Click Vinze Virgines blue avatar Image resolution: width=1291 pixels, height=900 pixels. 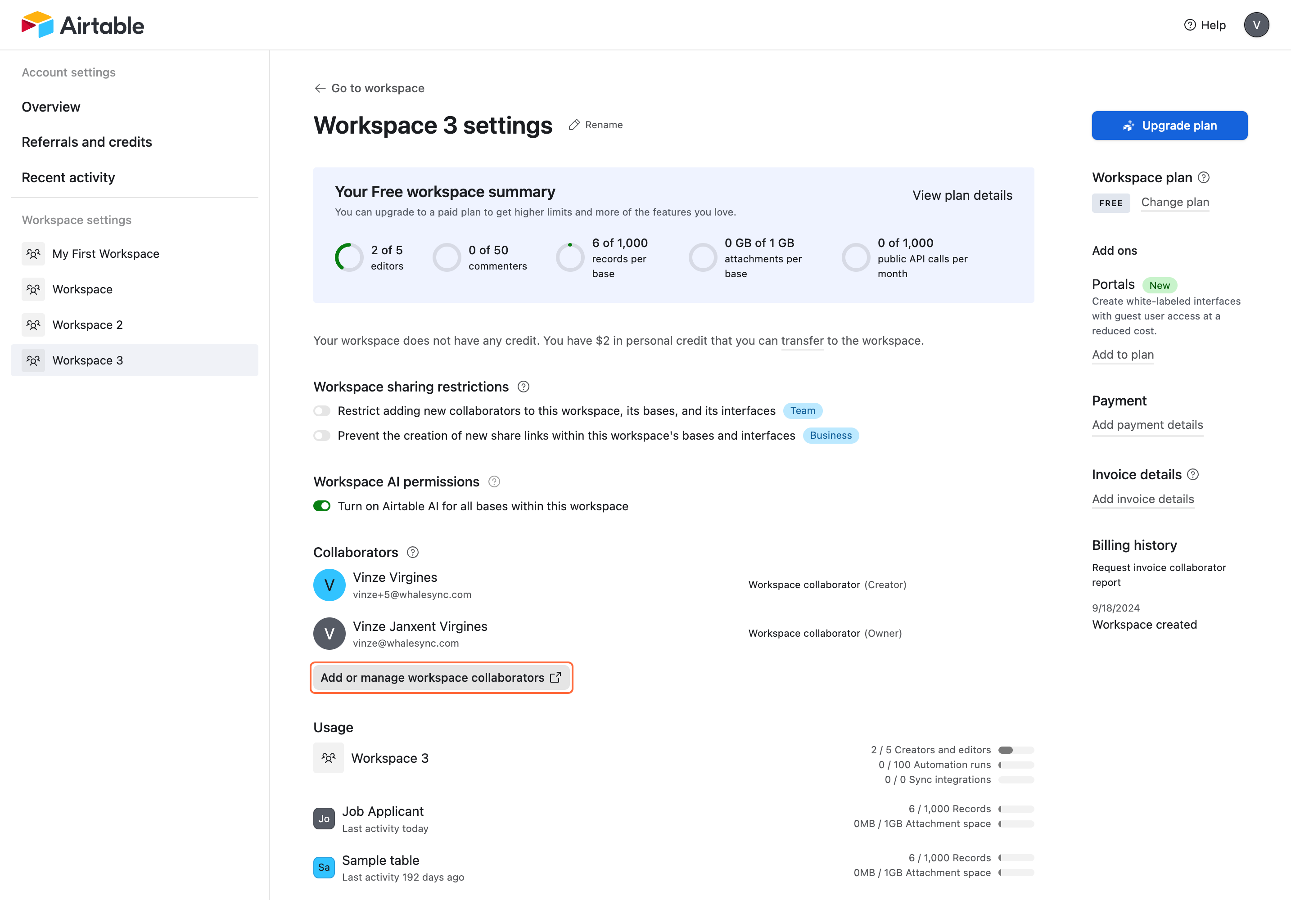tap(330, 585)
